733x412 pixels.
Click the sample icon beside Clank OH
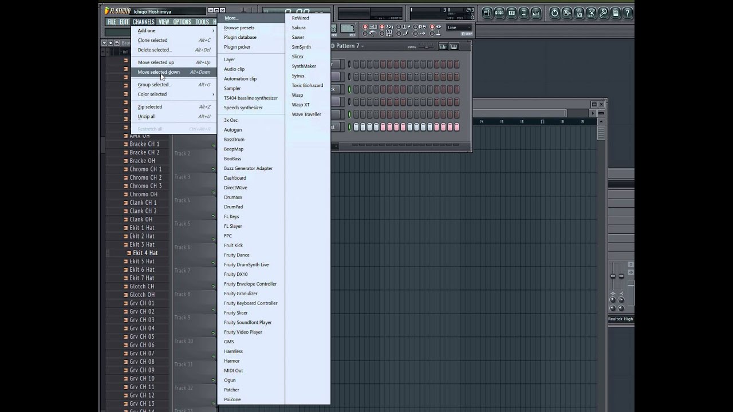pyautogui.click(x=125, y=219)
